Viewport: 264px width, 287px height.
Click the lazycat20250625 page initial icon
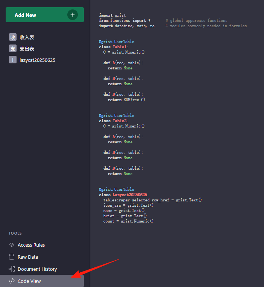coord(13,60)
